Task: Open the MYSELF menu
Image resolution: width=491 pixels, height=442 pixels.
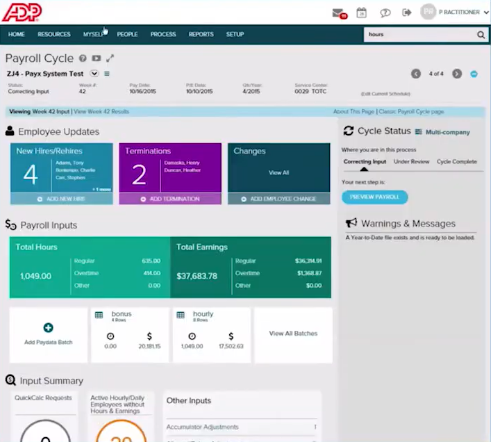Action: 93,35
